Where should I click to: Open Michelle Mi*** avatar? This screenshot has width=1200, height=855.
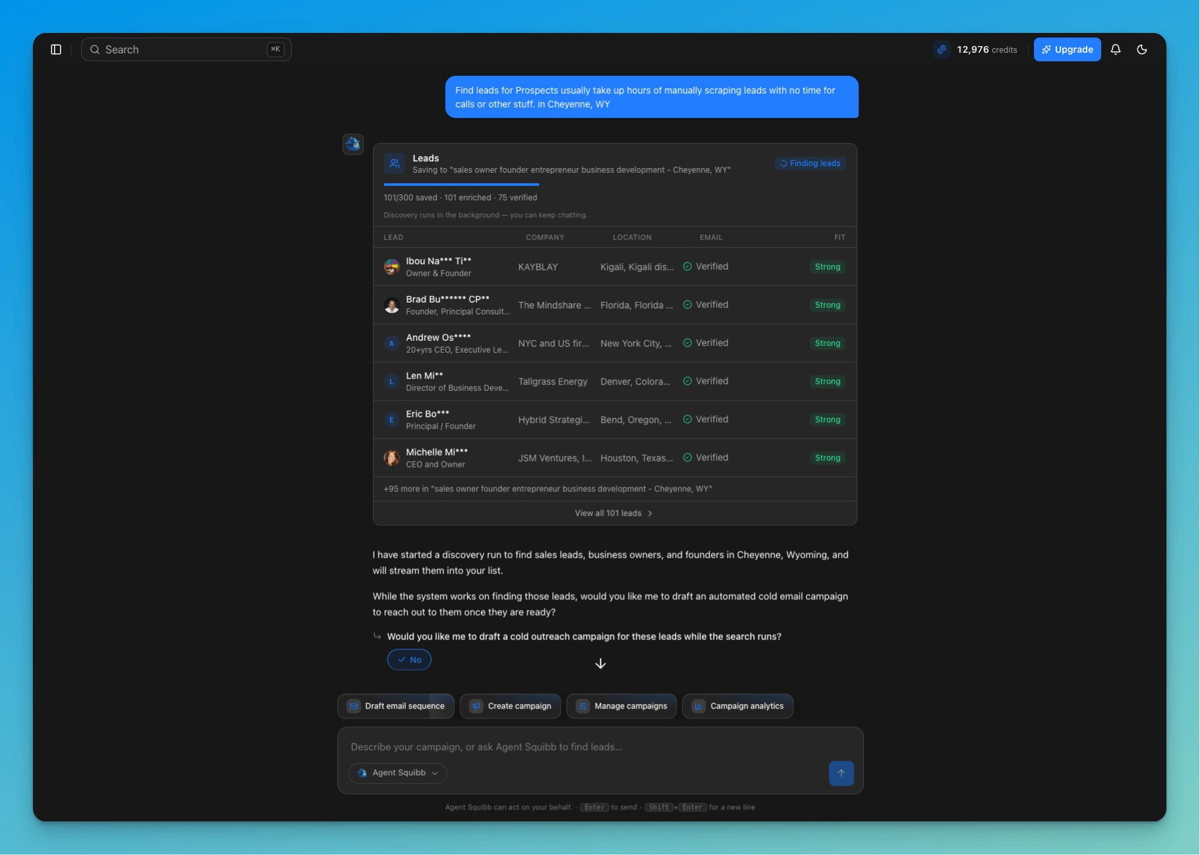click(392, 458)
